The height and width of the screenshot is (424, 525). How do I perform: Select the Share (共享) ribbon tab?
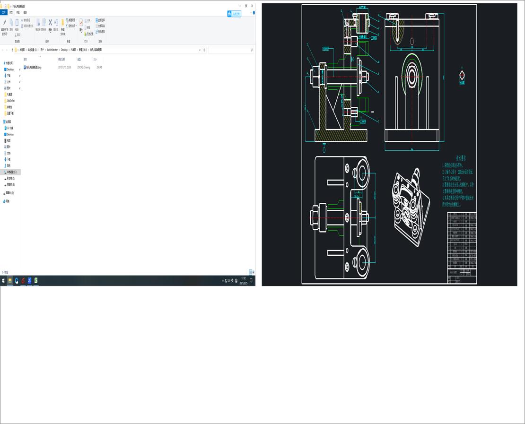tap(18, 12)
